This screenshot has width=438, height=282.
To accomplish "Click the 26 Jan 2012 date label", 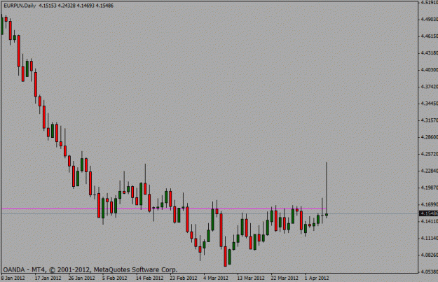I will [81, 278].
